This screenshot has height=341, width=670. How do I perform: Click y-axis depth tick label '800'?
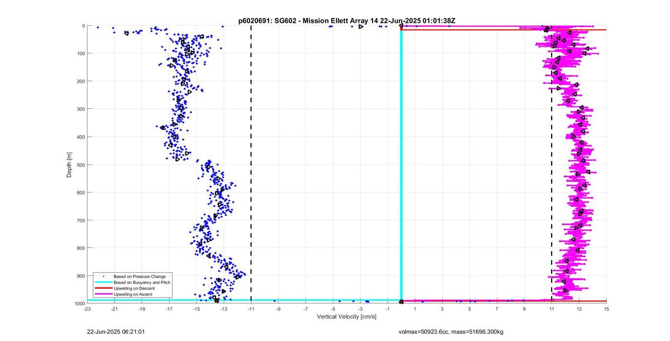[80, 248]
